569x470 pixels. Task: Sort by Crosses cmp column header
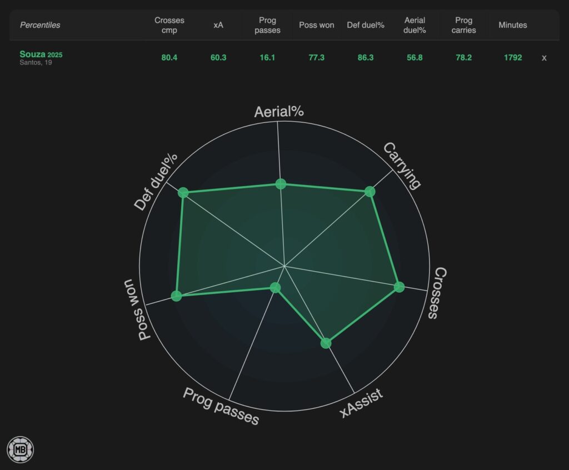coord(169,25)
